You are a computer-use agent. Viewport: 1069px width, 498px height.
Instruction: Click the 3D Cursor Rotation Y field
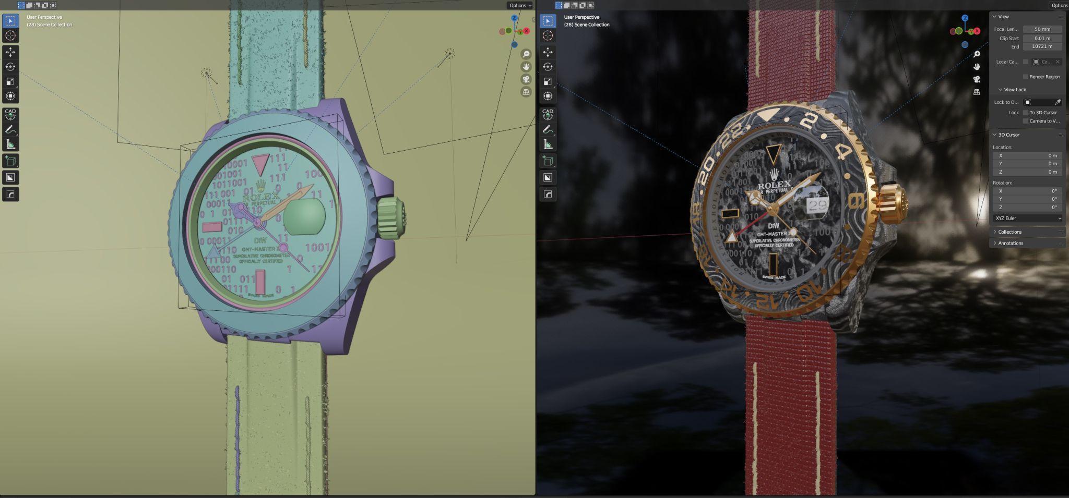(1028, 199)
